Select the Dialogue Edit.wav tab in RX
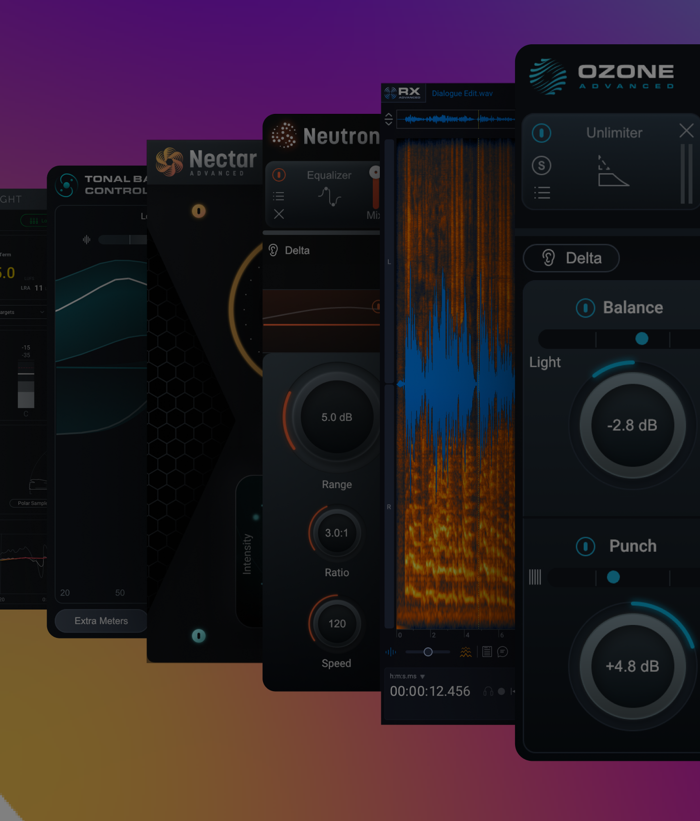Screen dimensions: 700x821 point(462,93)
